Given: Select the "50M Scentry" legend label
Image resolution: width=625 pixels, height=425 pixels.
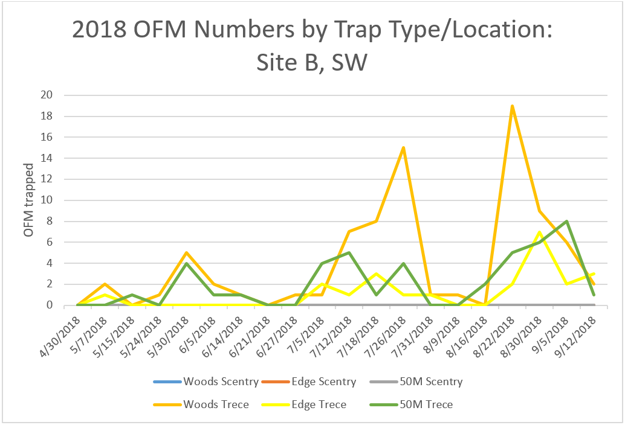Looking at the screenshot, I should coord(432,382).
